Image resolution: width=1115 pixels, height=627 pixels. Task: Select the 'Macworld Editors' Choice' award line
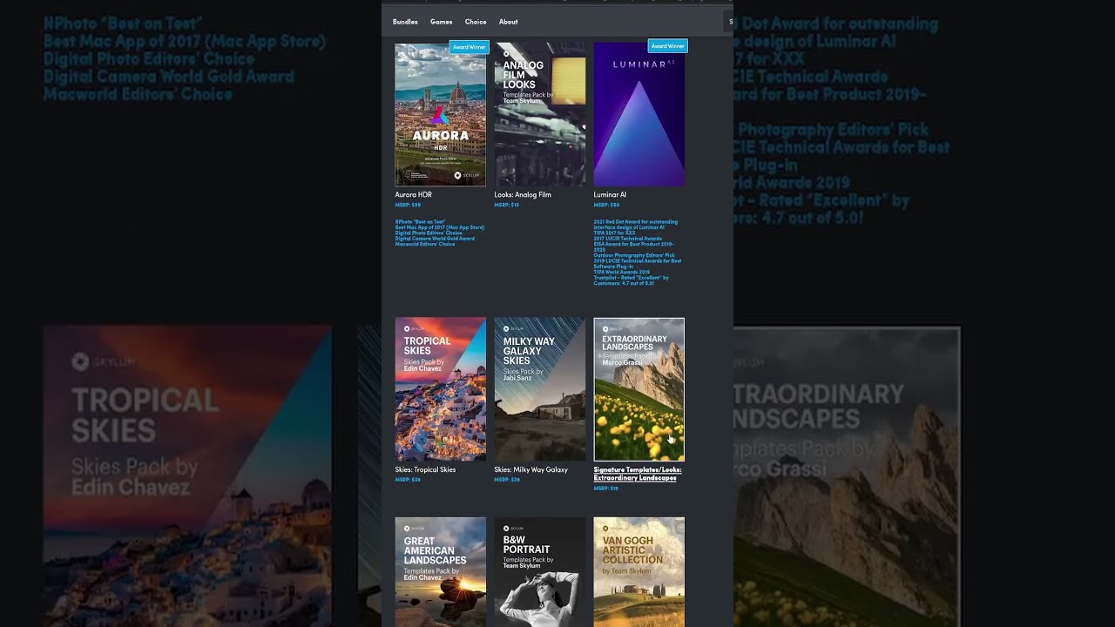(x=425, y=244)
